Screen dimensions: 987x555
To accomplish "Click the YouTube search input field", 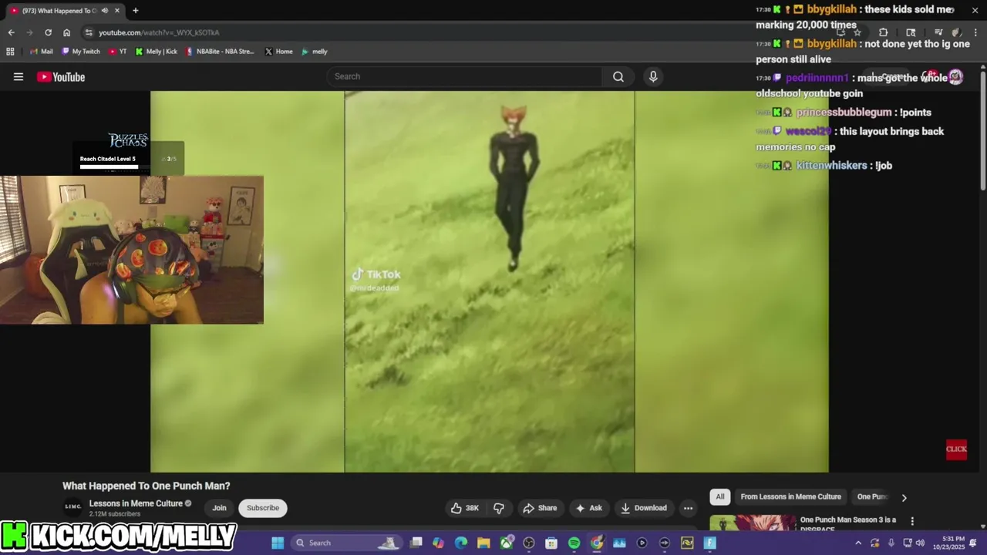I will [x=466, y=76].
